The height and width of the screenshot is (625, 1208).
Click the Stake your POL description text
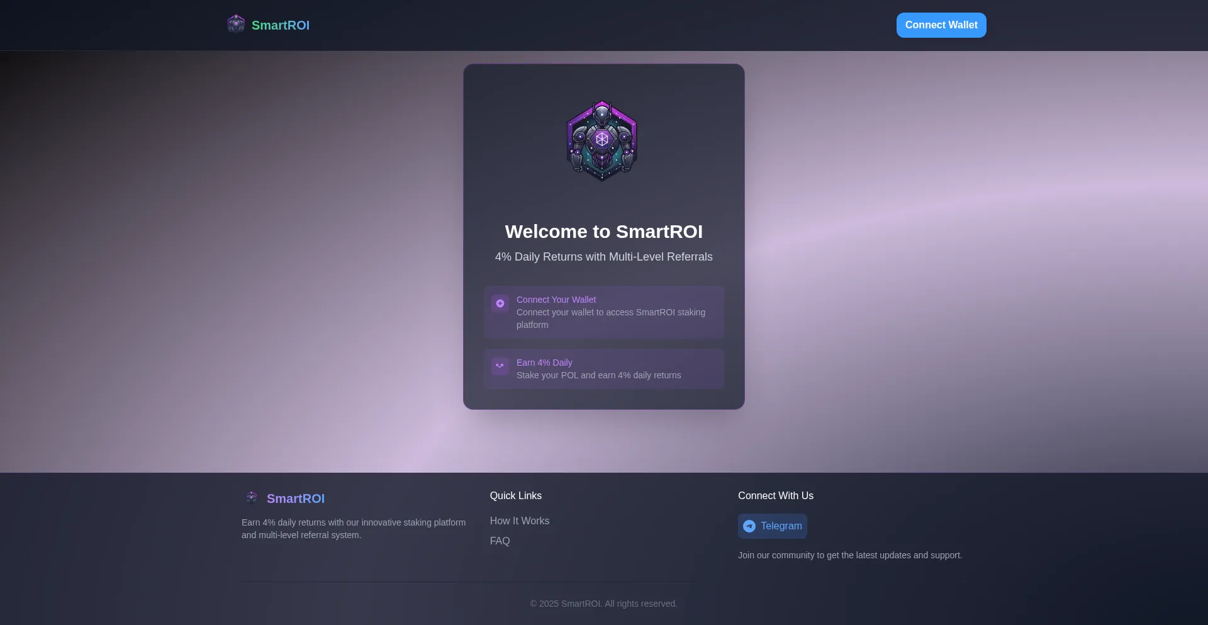click(x=598, y=375)
